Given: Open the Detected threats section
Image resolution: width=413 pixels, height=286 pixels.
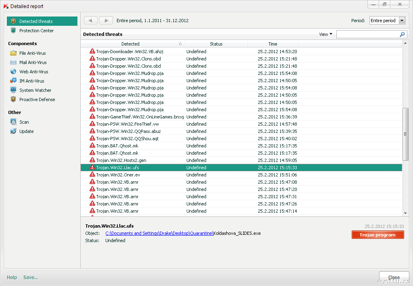Looking at the screenshot, I should point(36,21).
